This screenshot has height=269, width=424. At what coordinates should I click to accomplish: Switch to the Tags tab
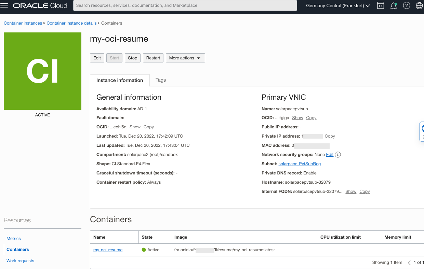coord(161,80)
